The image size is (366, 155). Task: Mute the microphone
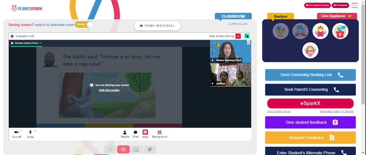[x=30, y=134]
